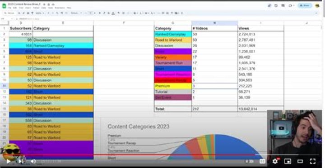Enter fullscreen video mode
The height and width of the screenshot is (168, 325).
click(312, 161)
